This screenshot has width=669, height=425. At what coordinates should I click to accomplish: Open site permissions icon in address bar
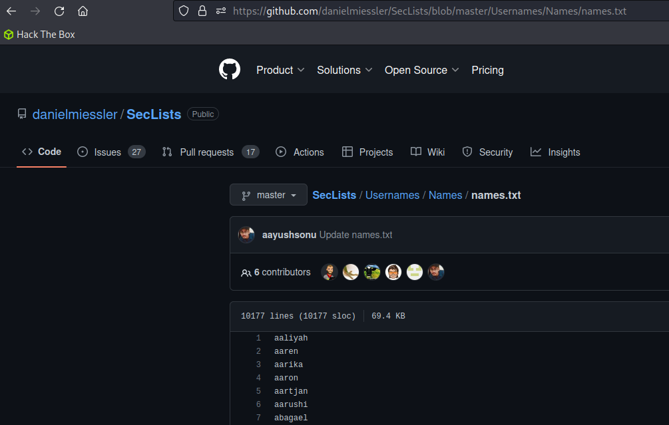221,11
